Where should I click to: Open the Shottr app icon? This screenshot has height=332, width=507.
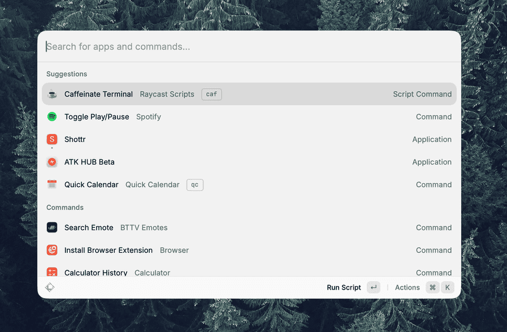[x=52, y=139]
